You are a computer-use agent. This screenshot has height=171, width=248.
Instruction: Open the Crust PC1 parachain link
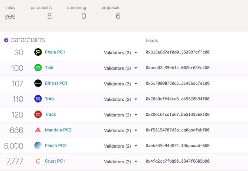point(55,161)
